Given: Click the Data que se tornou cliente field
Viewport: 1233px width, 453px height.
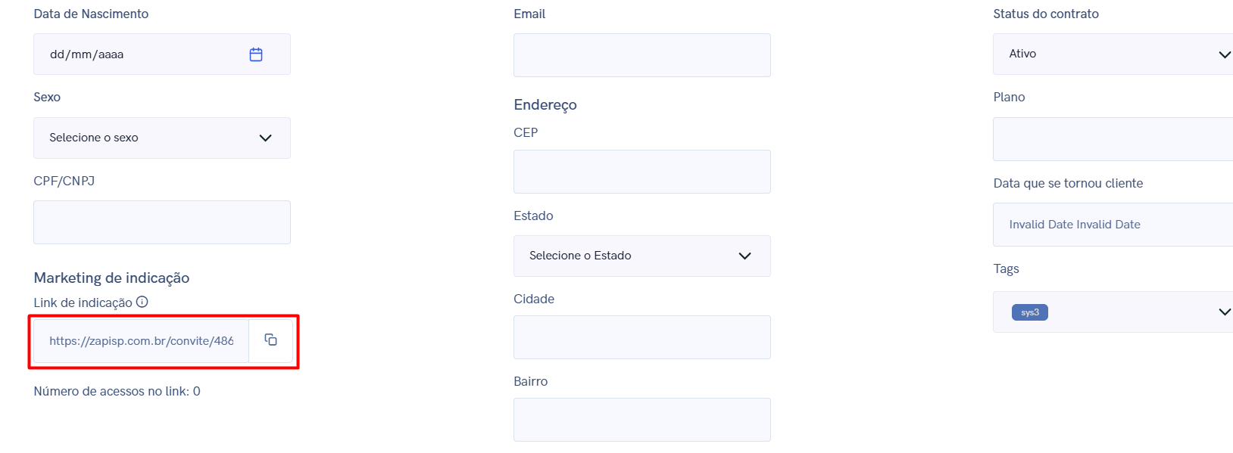Looking at the screenshot, I should [1113, 225].
